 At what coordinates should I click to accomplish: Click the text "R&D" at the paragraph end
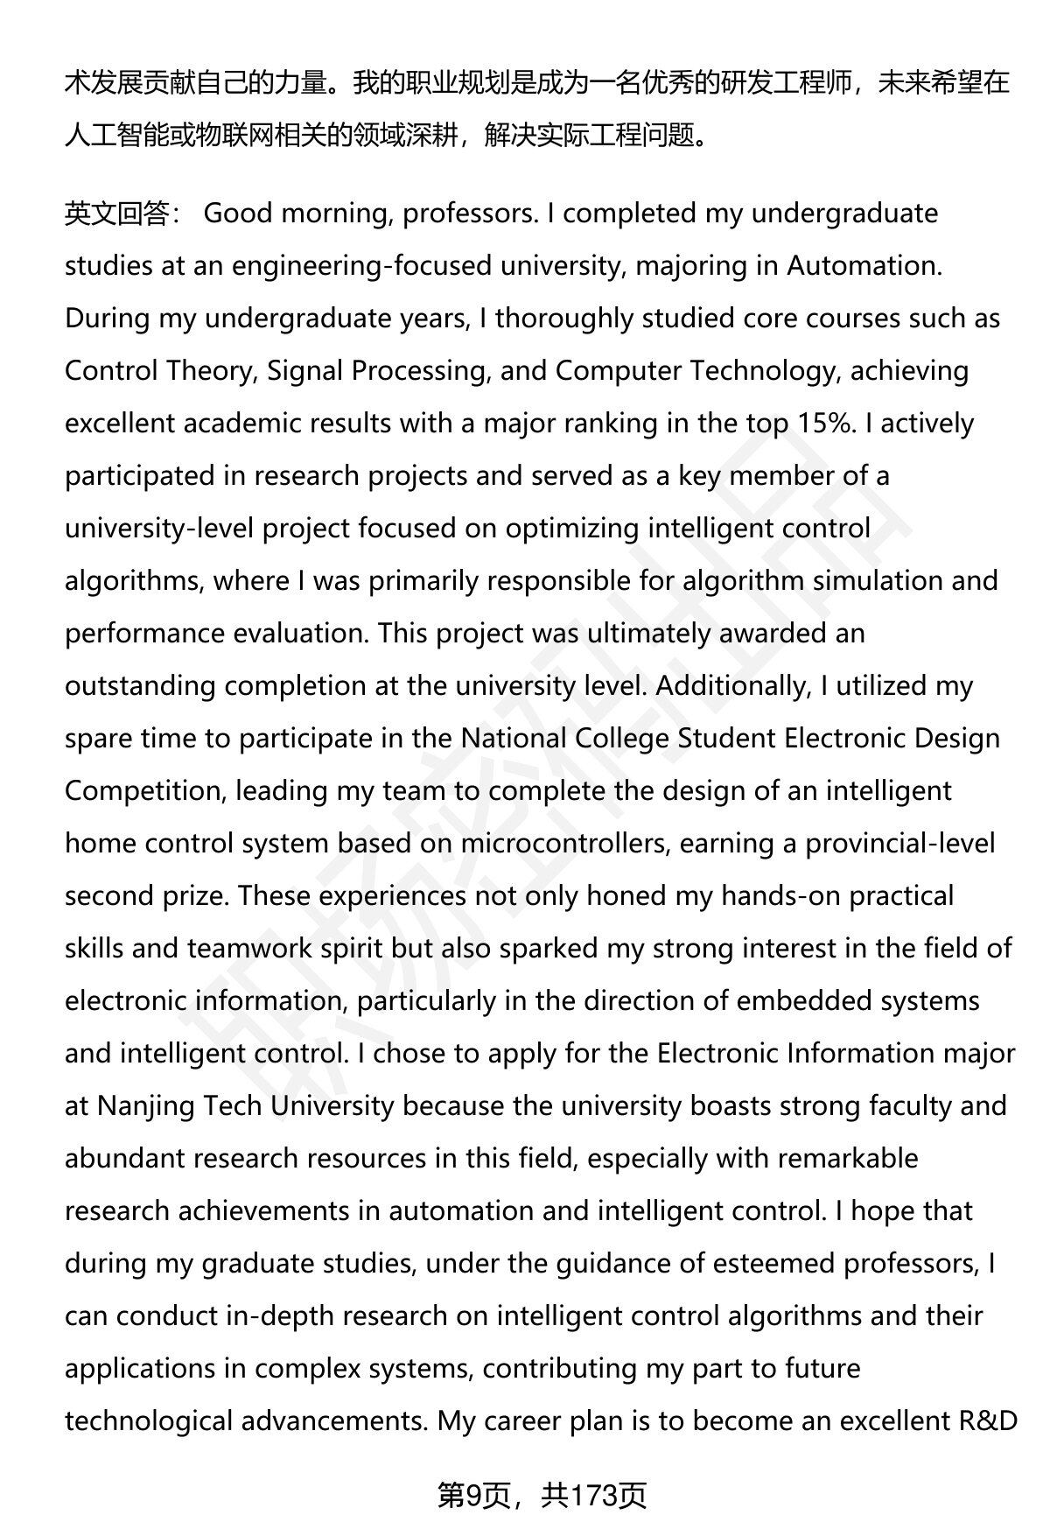[x=989, y=1421]
